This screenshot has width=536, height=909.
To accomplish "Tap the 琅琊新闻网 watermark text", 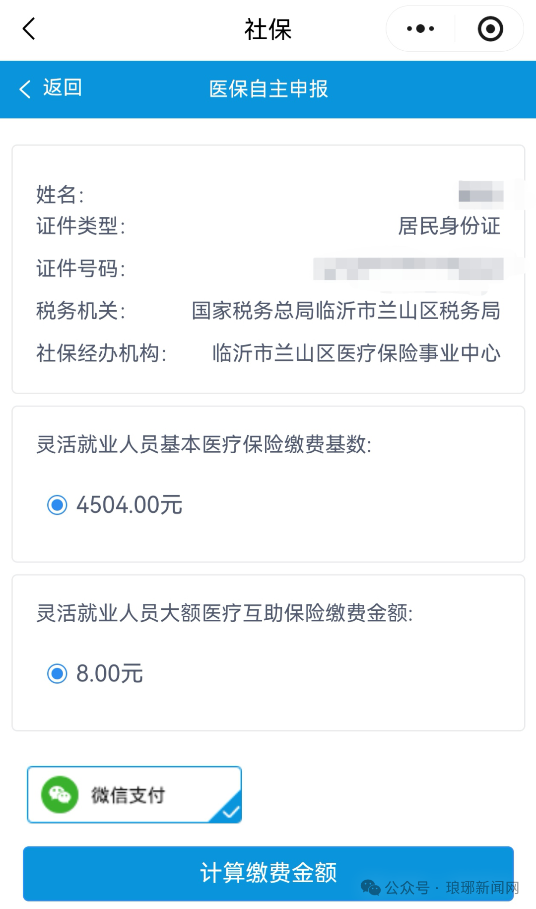I will (x=482, y=887).
